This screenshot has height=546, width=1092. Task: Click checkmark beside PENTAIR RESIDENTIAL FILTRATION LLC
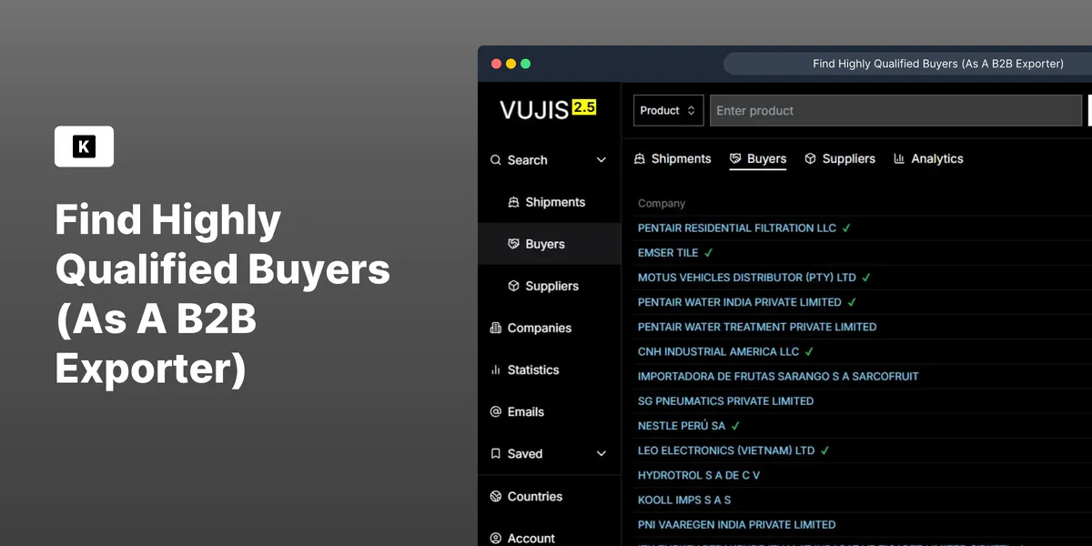[846, 228]
